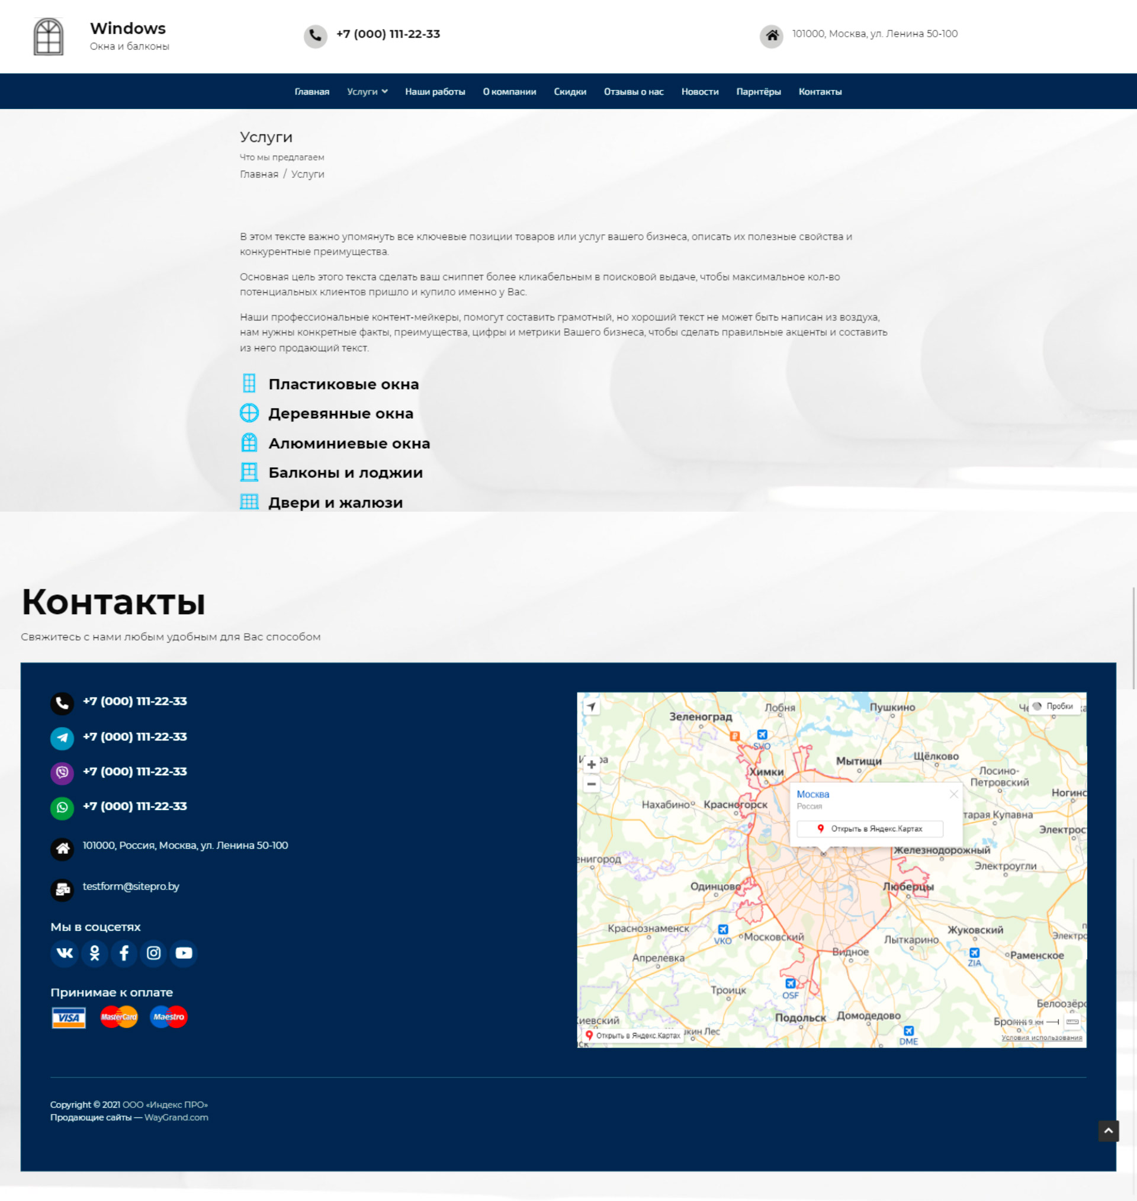Click the scroll-to-top arrow button
The width and height of the screenshot is (1137, 1201).
click(x=1108, y=1131)
